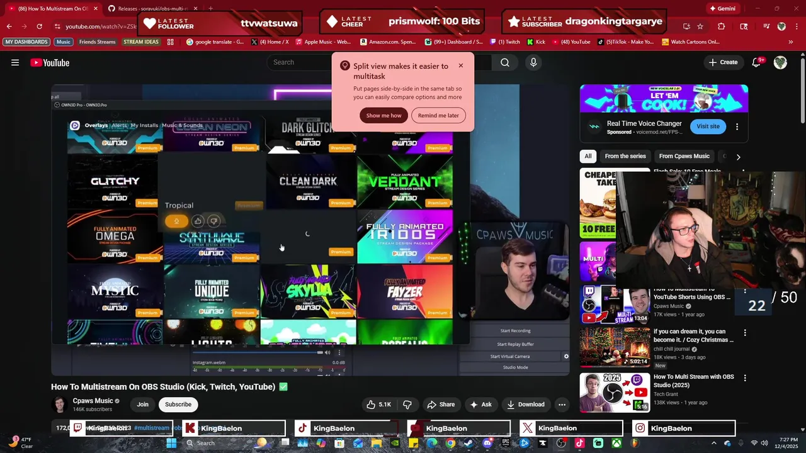Image resolution: width=806 pixels, height=453 pixels.
Task: Open Windows Start menu
Action: pos(171,443)
